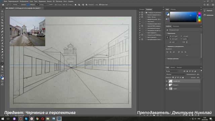The width and height of the screenshot is (215, 121).
Task: Toggle visibility of Фигура 1 layer
Action: (x=167, y=85)
